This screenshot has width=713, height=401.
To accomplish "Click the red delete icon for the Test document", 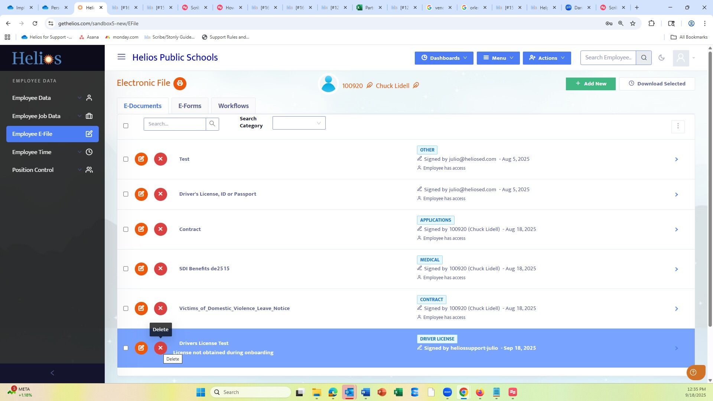I will pyautogui.click(x=160, y=159).
